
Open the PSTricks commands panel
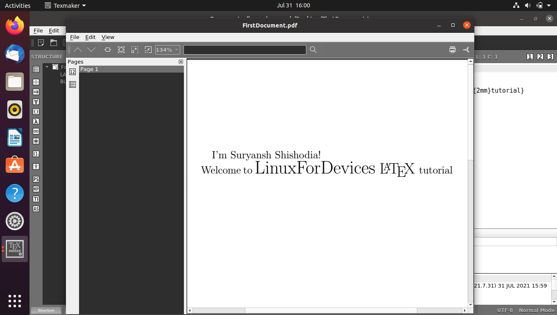pyautogui.click(x=36, y=179)
